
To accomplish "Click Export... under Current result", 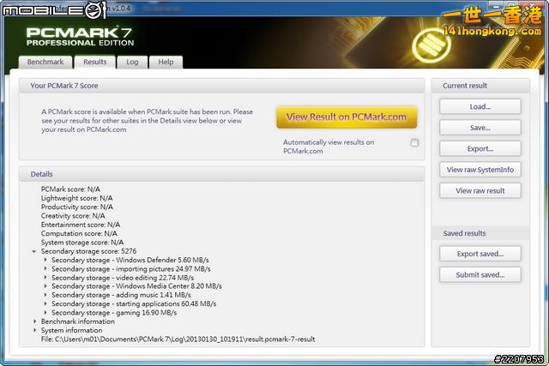I will coord(480,148).
